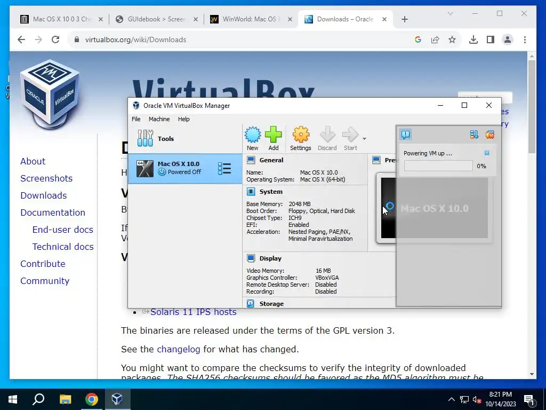Open the Help menu in VirtualBox Manager

point(184,119)
